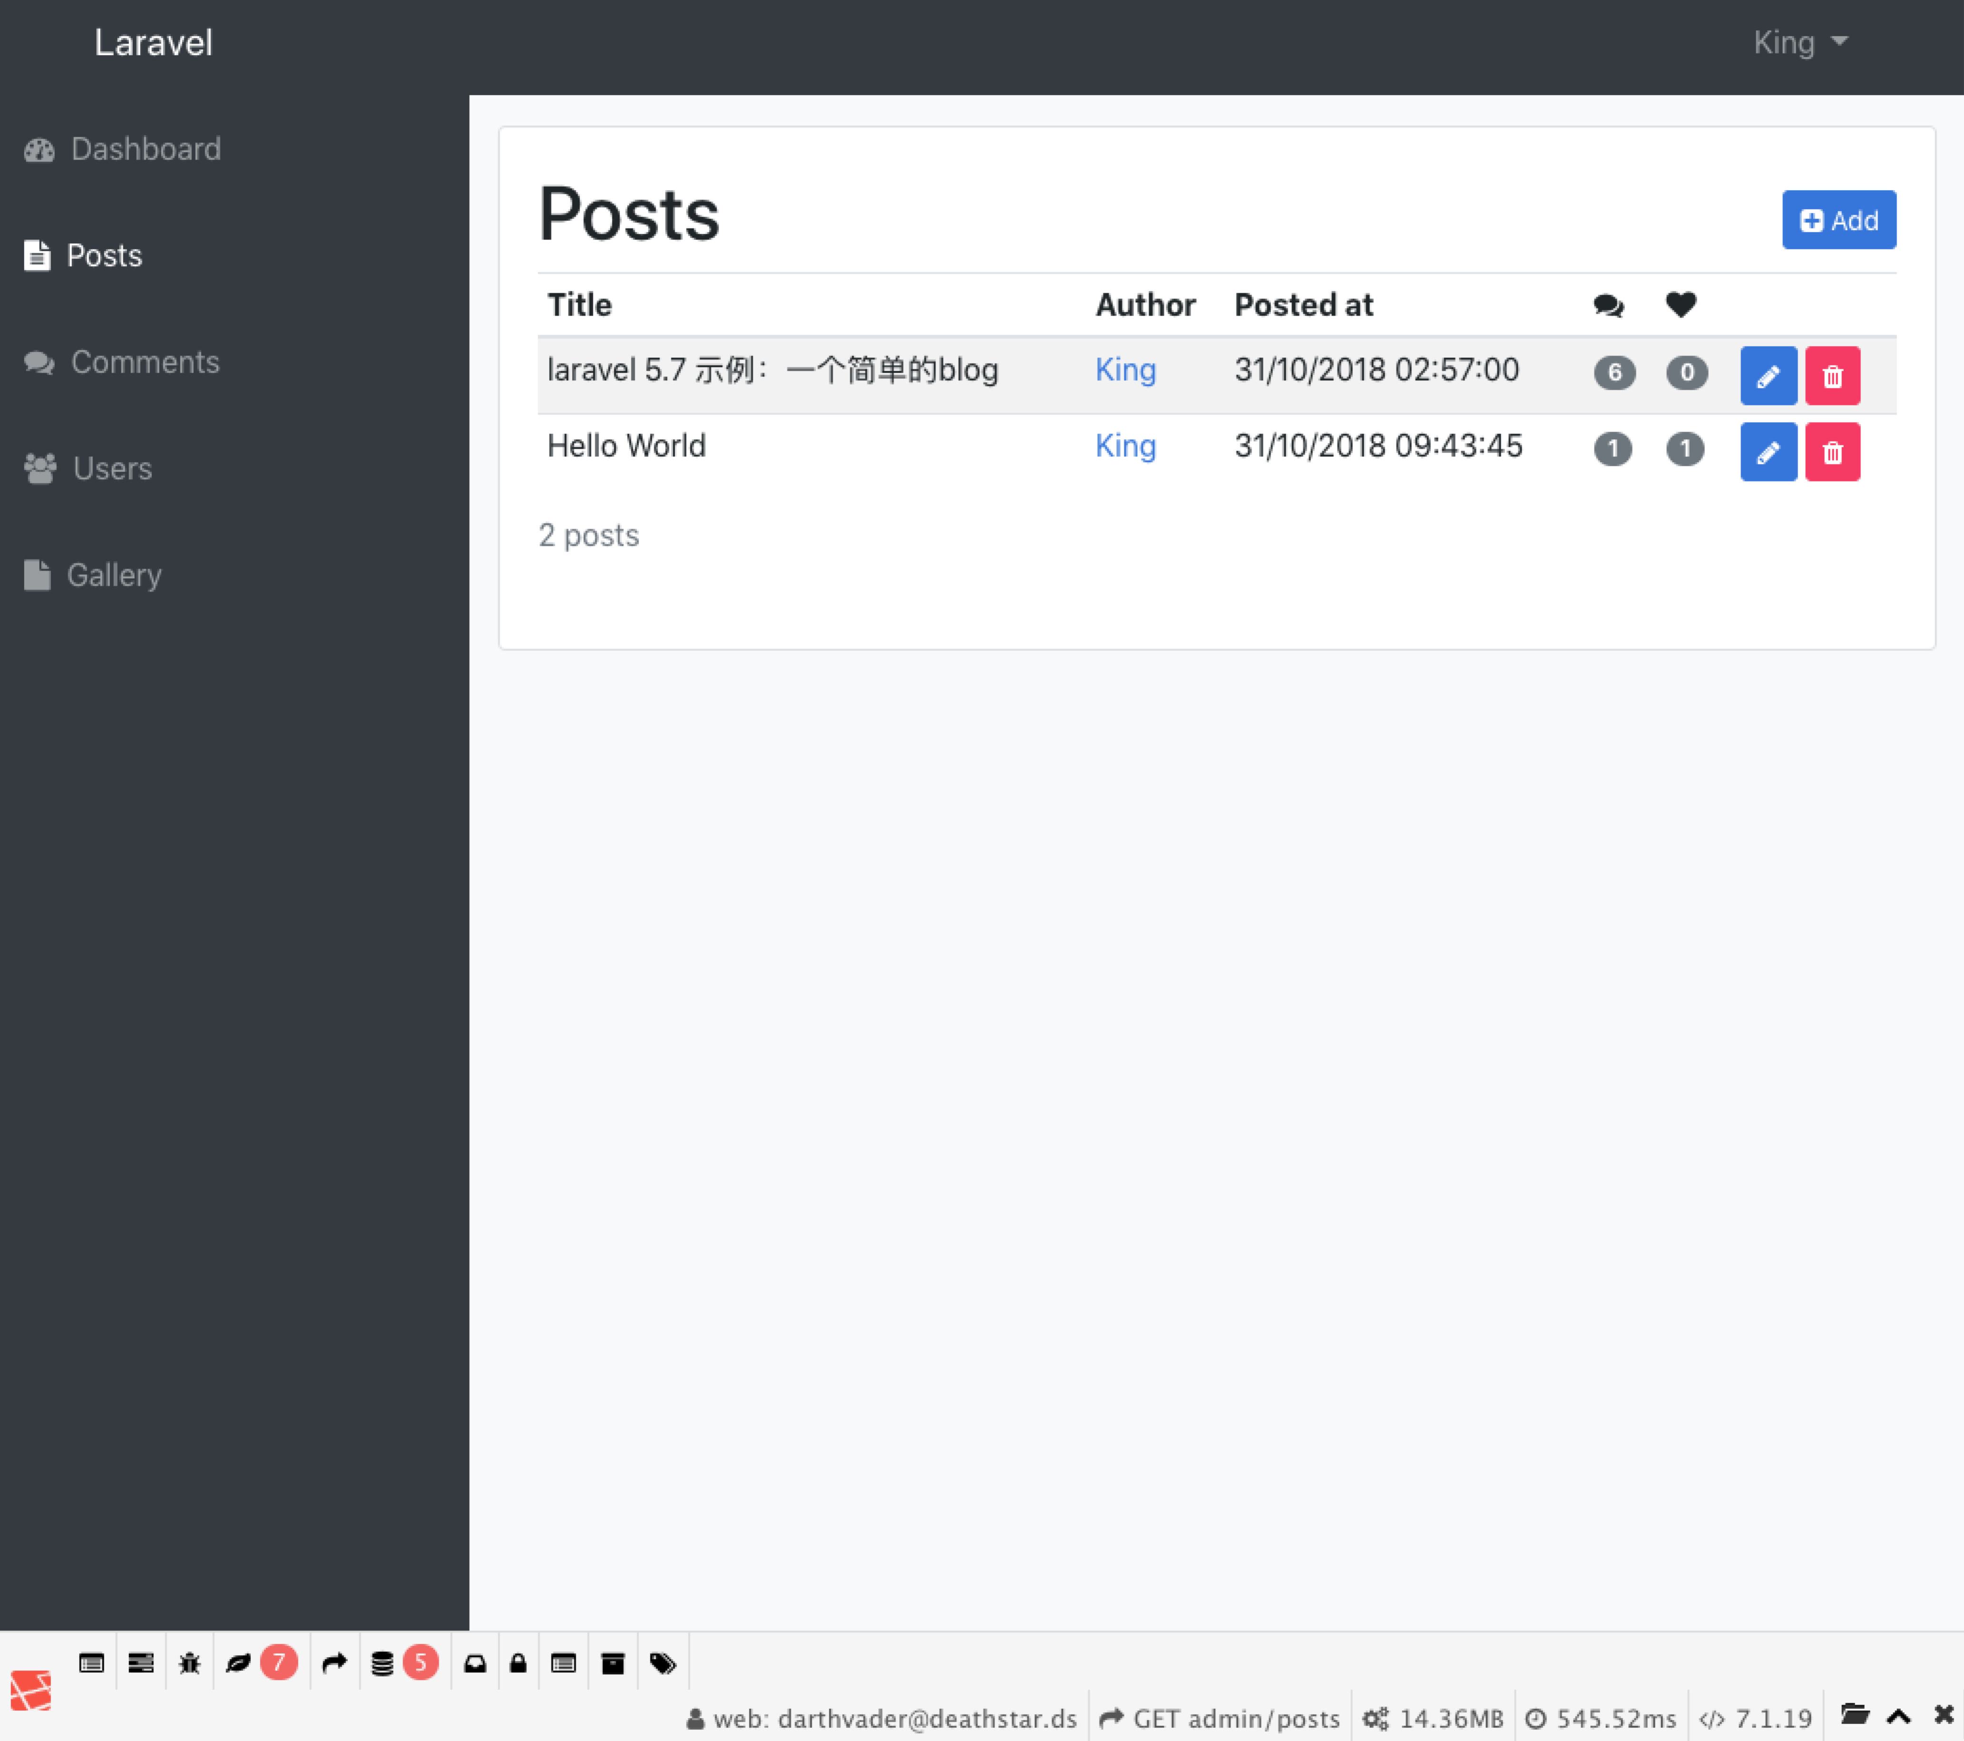Click the Posts page heading
This screenshot has height=1741, width=1964.
click(x=629, y=214)
